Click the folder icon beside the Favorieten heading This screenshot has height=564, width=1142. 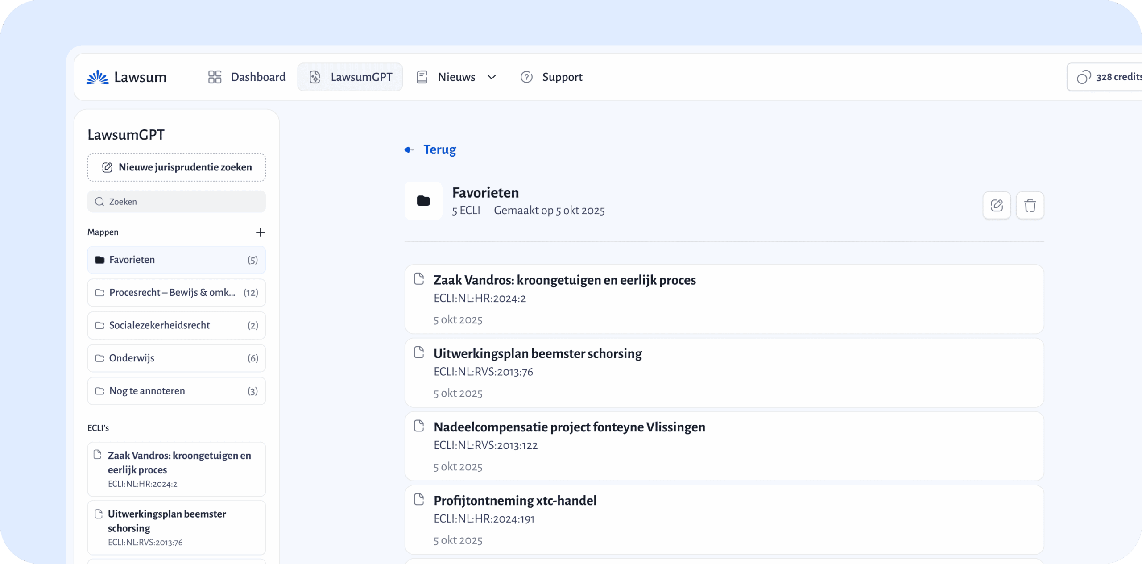(x=423, y=201)
